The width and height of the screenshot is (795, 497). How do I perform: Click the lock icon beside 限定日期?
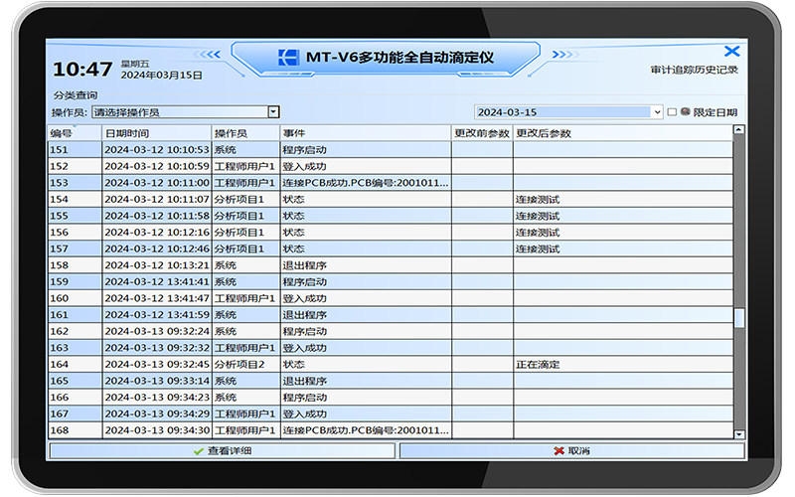click(x=685, y=112)
